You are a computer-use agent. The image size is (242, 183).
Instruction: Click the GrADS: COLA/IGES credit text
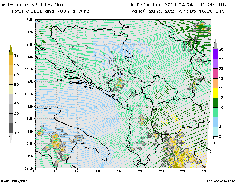pos(14,181)
